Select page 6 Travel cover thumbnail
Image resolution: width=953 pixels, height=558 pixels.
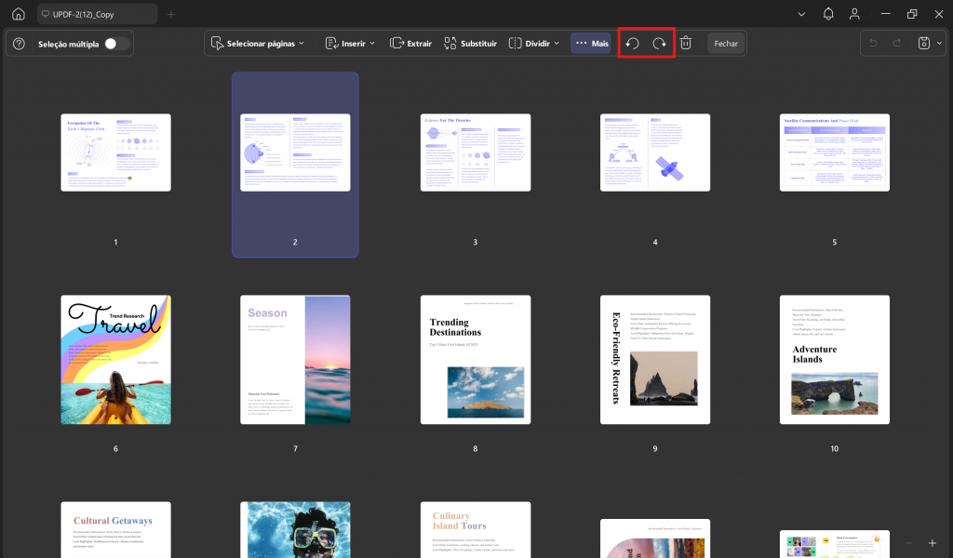tap(115, 360)
